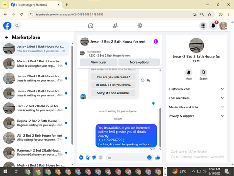234x176 pixels.
Task: Open the volume control in system tray
Action: (x=205, y=171)
